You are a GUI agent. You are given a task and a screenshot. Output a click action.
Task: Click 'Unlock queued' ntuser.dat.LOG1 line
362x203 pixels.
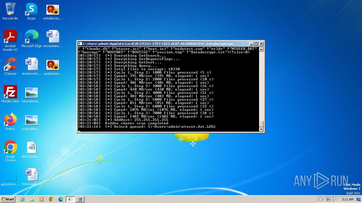point(147,127)
